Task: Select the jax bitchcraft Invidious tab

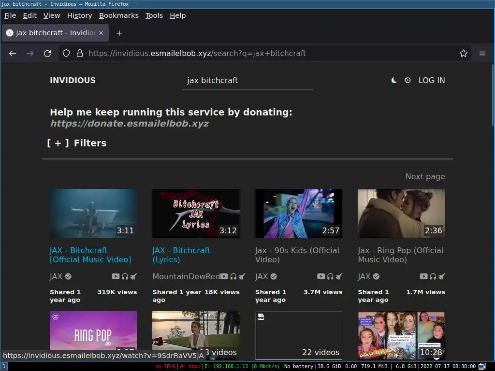Action: (x=55, y=33)
